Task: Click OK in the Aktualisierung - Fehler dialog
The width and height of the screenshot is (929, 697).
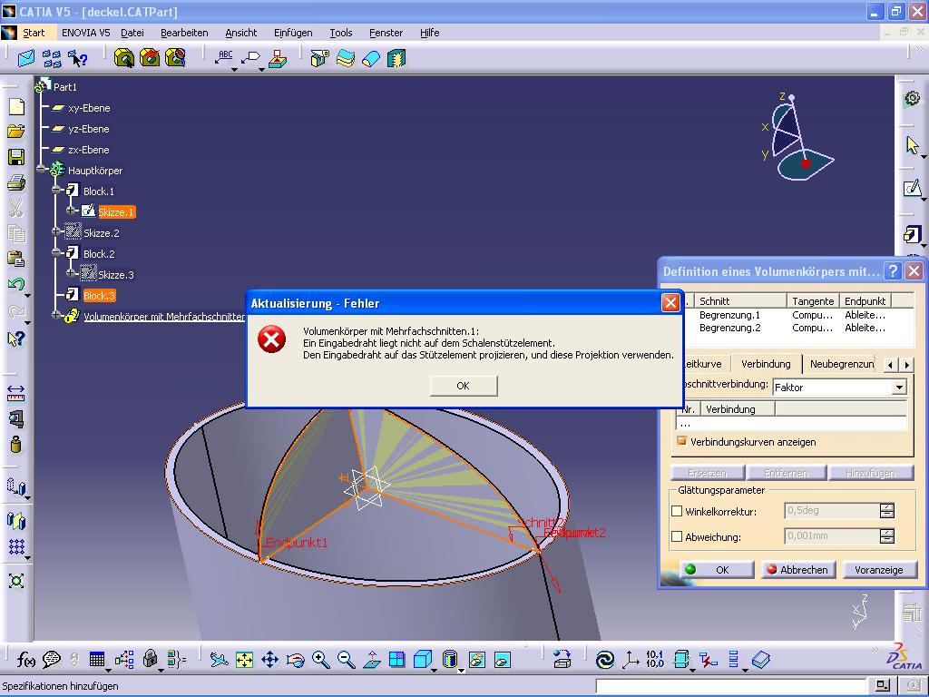Action: [464, 386]
